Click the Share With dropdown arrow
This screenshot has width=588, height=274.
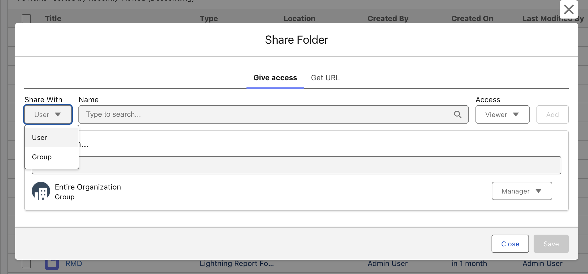58,114
